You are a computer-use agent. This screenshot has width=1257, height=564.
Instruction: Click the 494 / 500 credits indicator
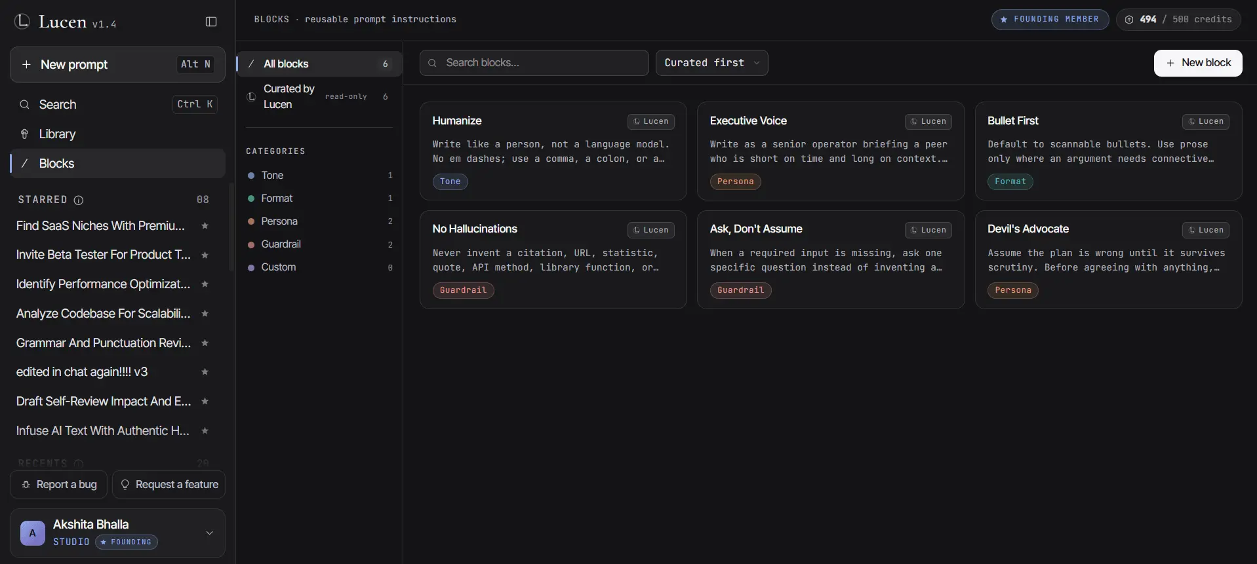1178,19
